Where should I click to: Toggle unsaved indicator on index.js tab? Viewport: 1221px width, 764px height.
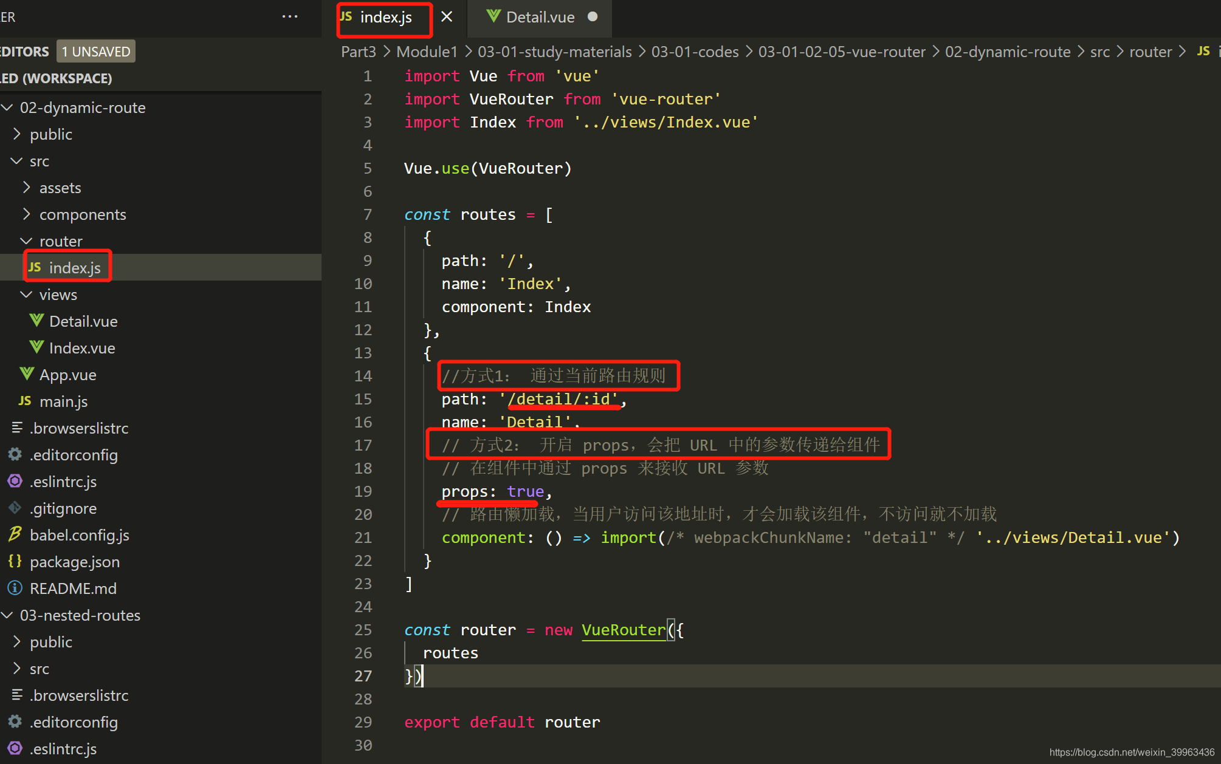tap(447, 17)
